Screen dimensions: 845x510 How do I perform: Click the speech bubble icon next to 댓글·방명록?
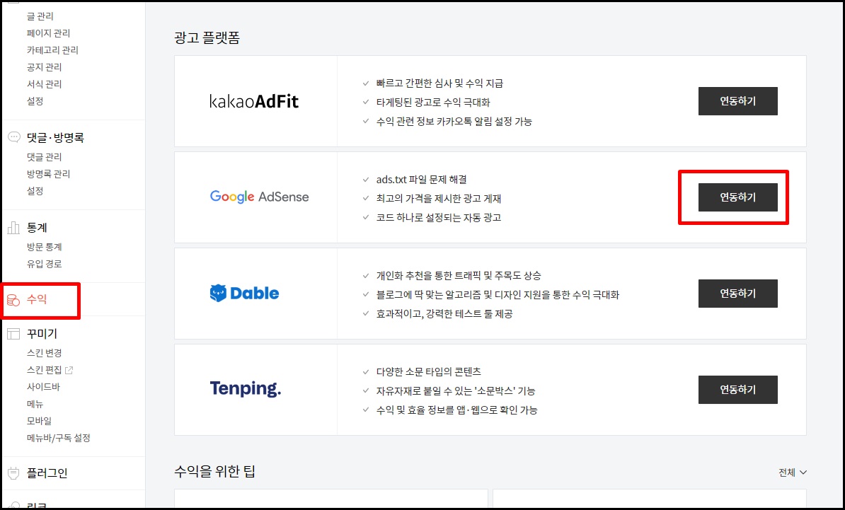pos(12,137)
